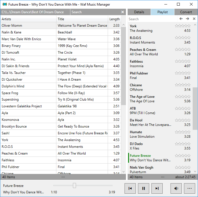Open the player more options menu
Viewport: 198px width, 197px height.
pos(190,188)
